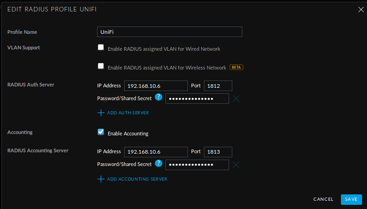Screen dimensions: 367x209
Task: Click the ADD AUTH SERVER link
Action: point(128,113)
